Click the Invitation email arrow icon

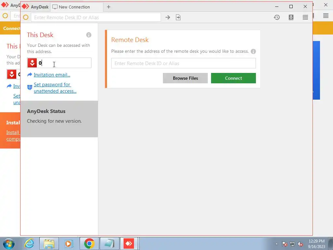30,75
